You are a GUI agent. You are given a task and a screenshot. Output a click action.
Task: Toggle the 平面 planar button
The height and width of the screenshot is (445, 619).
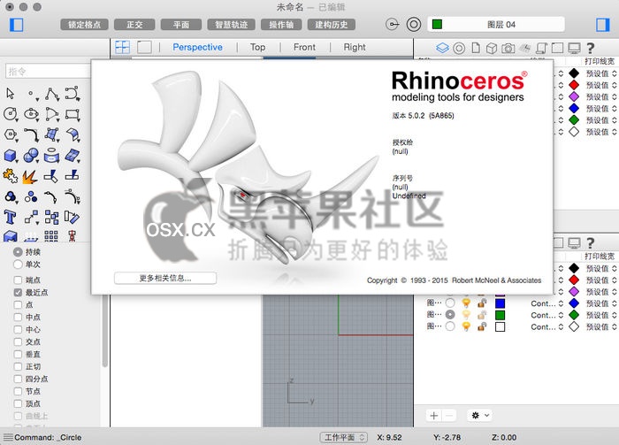[181, 25]
